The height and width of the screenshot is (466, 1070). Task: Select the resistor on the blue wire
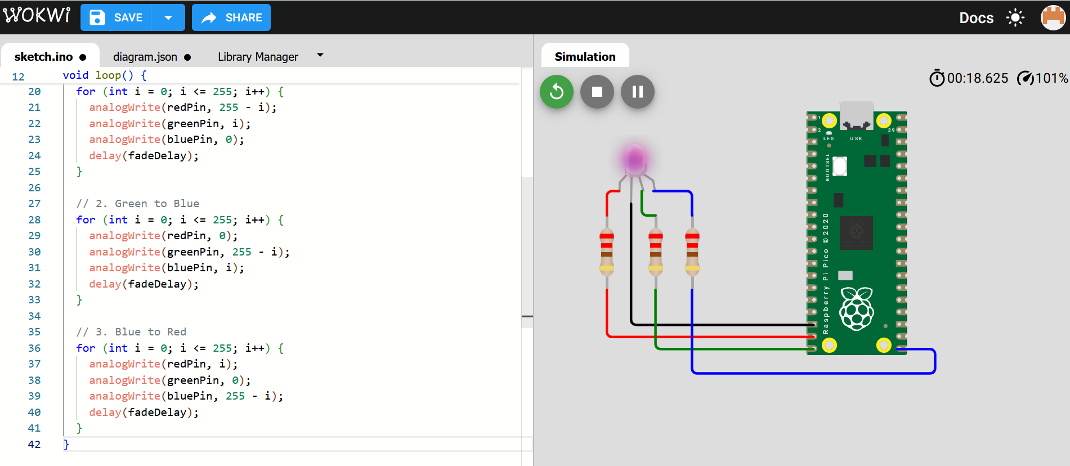click(x=692, y=252)
